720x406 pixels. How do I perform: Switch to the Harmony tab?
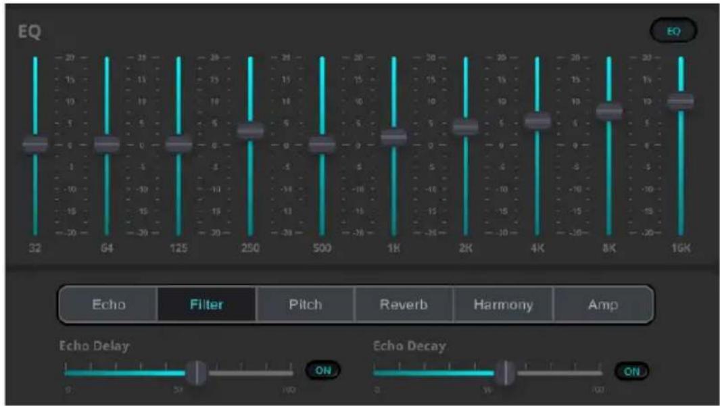(503, 305)
